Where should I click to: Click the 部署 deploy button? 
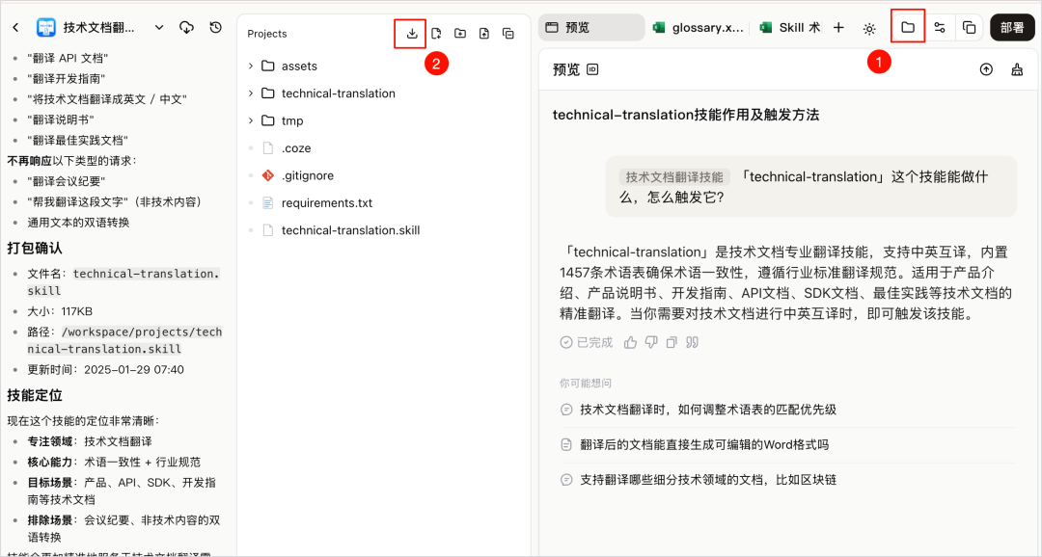click(1011, 27)
